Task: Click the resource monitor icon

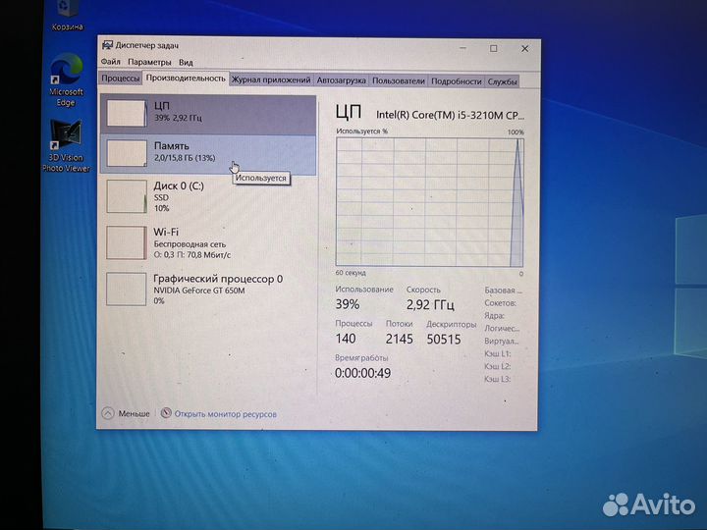Action: (x=166, y=414)
